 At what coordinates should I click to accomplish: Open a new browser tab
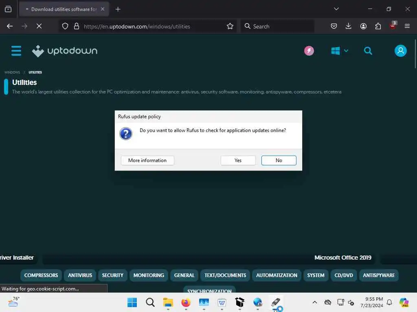click(118, 9)
